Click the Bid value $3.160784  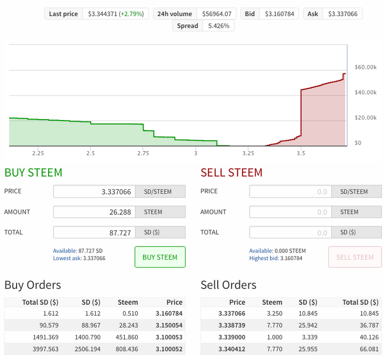click(x=279, y=14)
